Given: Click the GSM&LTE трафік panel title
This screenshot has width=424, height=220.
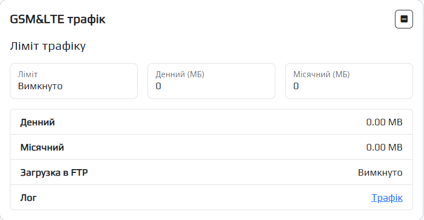Looking at the screenshot, I should click(x=58, y=20).
